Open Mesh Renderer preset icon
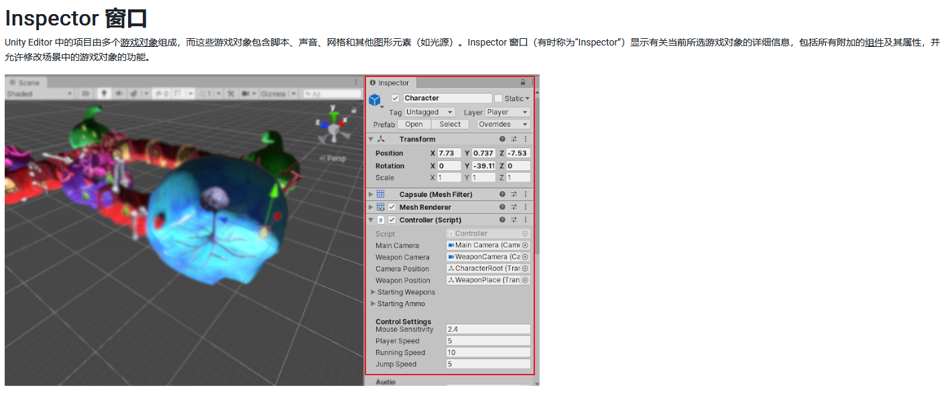The width and height of the screenshot is (940, 394). point(514,207)
